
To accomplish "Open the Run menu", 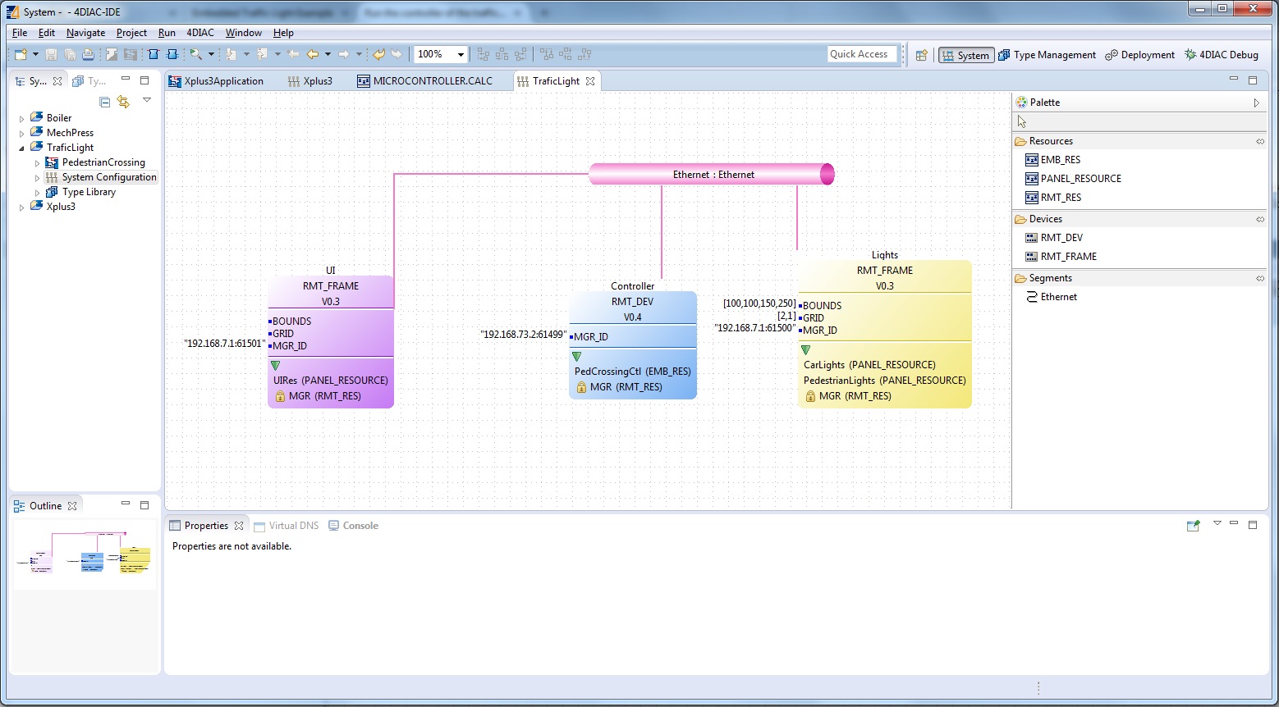I will pos(167,33).
